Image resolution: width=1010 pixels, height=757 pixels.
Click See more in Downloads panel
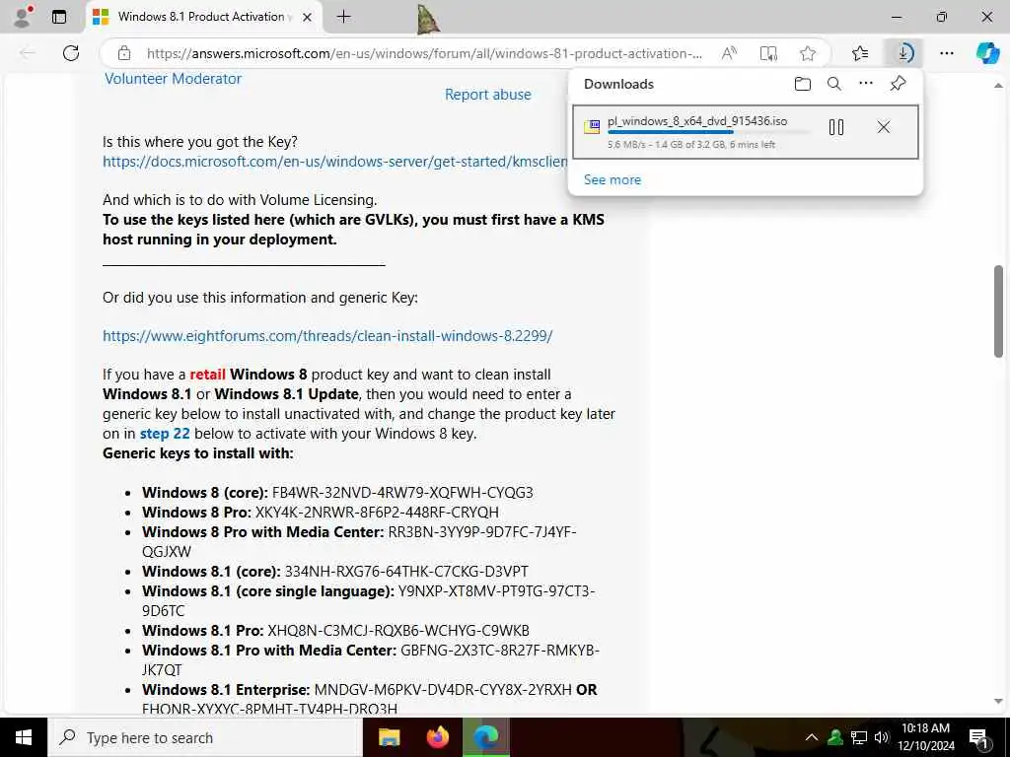pos(612,179)
